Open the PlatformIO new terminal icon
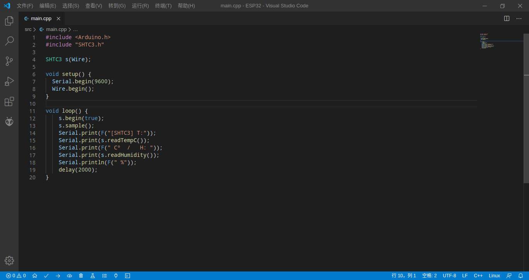Viewport: 529px width, 280px height. pyautogui.click(x=127, y=276)
